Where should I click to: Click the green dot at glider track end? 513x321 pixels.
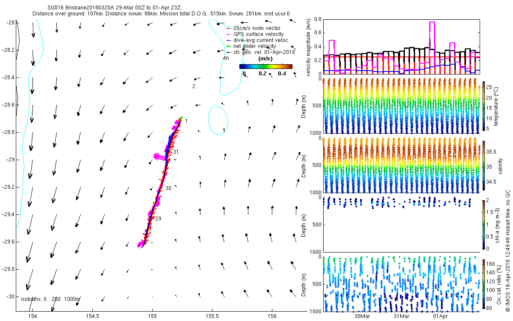pyautogui.click(x=182, y=117)
